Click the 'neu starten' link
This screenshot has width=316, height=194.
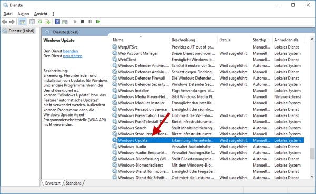click(73, 56)
